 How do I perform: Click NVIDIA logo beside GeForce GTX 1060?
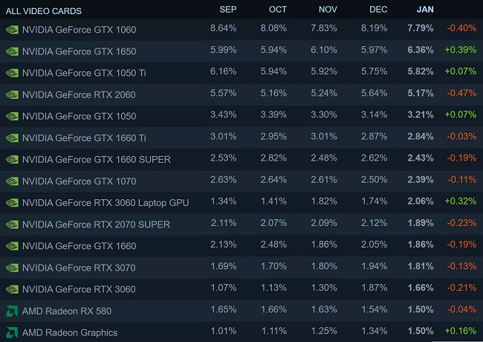(x=13, y=30)
